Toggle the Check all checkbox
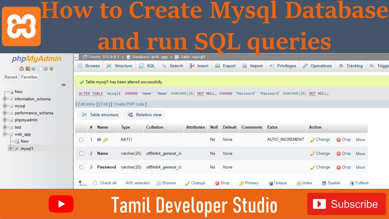Image resolution: width=389 pixels, height=219 pixels. click(x=95, y=183)
